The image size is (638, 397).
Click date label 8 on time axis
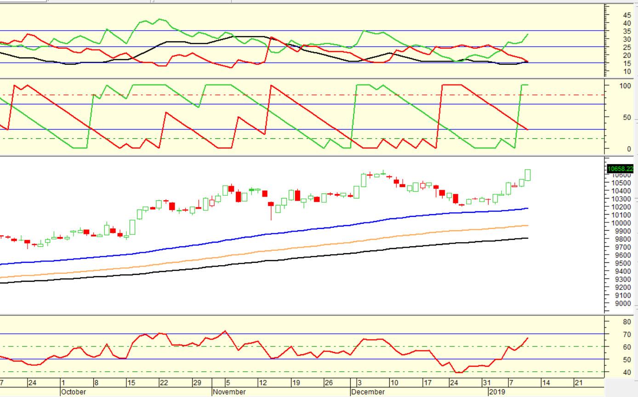click(x=97, y=383)
